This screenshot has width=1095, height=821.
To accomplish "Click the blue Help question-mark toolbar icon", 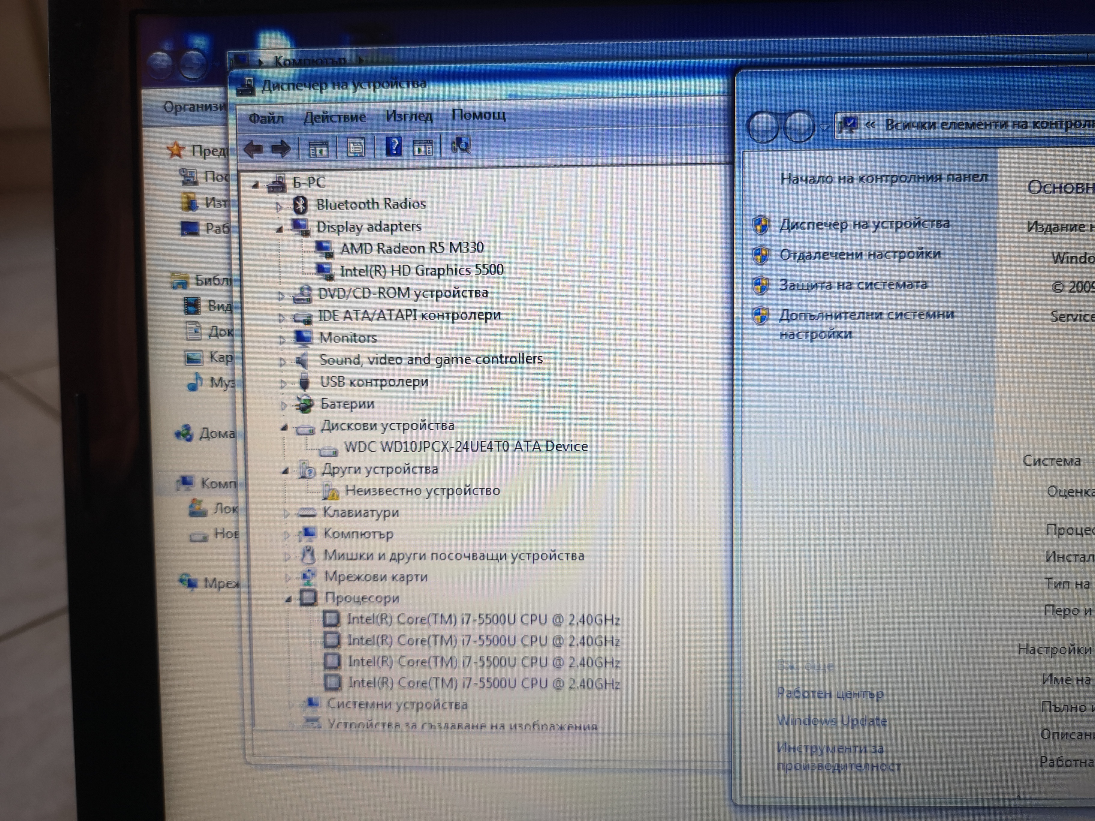I will pos(394,146).
